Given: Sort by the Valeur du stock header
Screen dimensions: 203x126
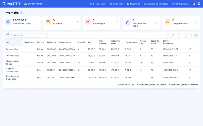Looking at the screenshot, I should (x=115, y=42).
